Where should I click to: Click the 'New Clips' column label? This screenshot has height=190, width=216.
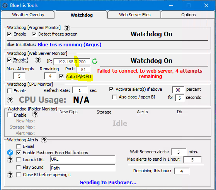click(x=68, y=112)
